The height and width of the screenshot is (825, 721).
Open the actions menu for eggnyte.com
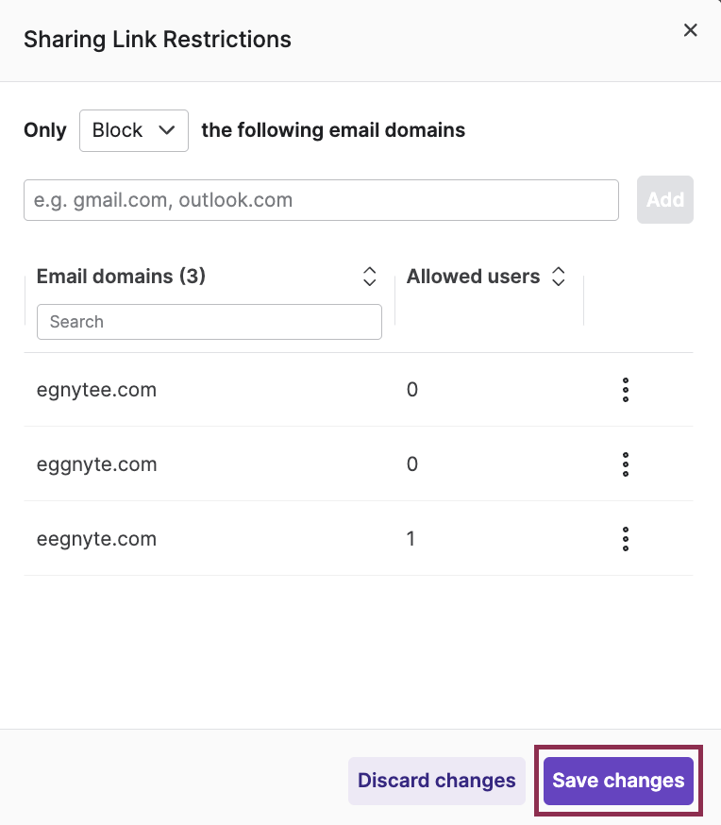click(626, 463)
